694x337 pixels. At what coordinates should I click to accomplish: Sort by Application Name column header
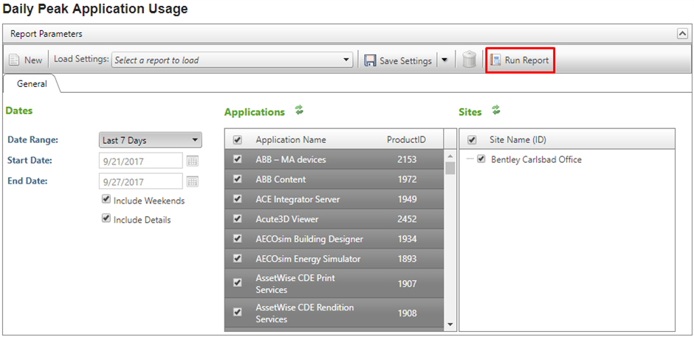pyautogui.click(x=291, y=140)
